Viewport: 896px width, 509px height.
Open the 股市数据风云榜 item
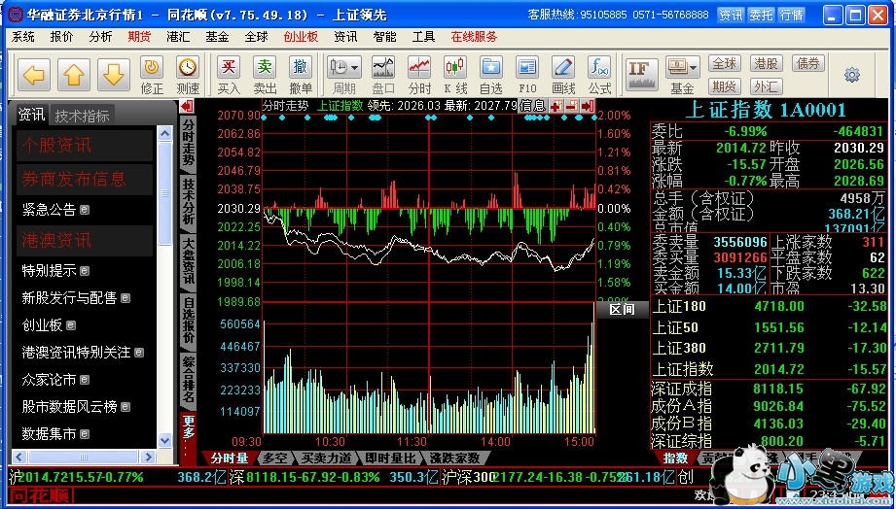[76, 407]
